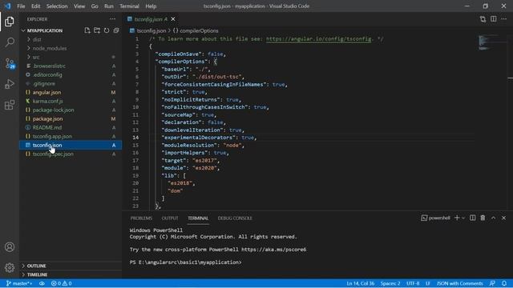This screenshot has width=513, height=288.
Task: Click the feedback icon in status bar
Action: pyautogui.click(x=492, y=283)
